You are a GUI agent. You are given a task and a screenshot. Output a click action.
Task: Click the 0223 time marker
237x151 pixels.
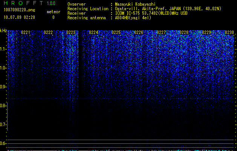click(x=71, y=32)
